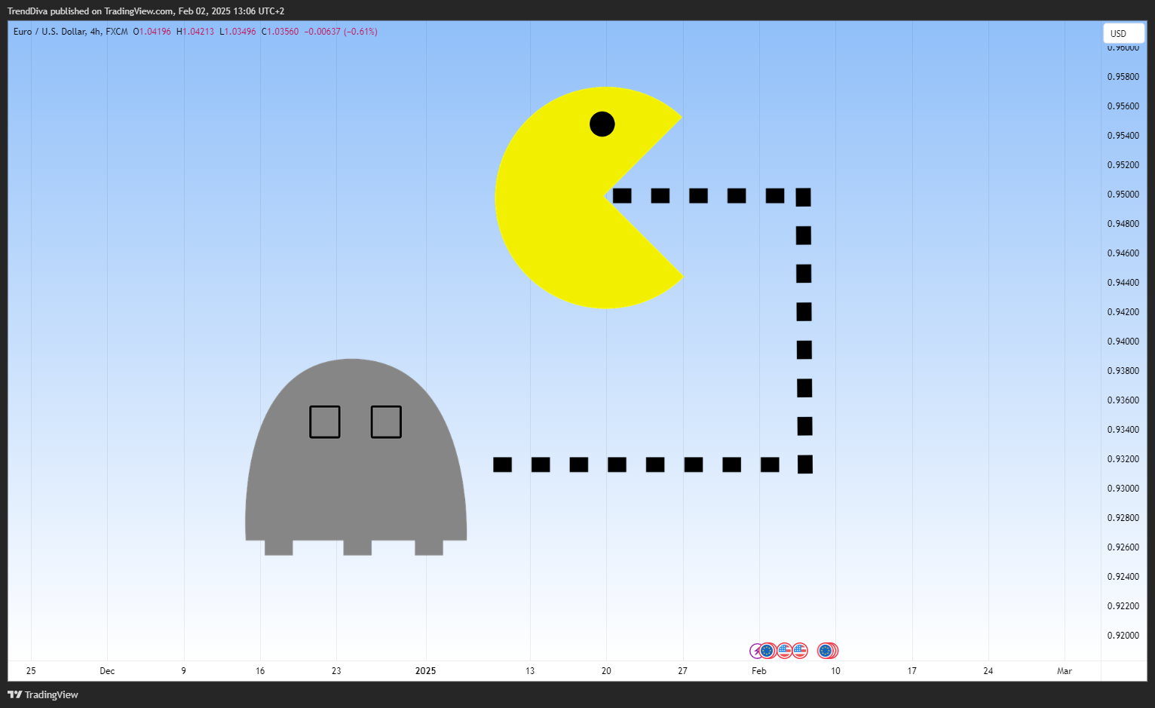Image resolution: width=1155 pixels, height=708 pixels.
Task: Click the 0.94600 price axis label
Action: pos(1123,253)
